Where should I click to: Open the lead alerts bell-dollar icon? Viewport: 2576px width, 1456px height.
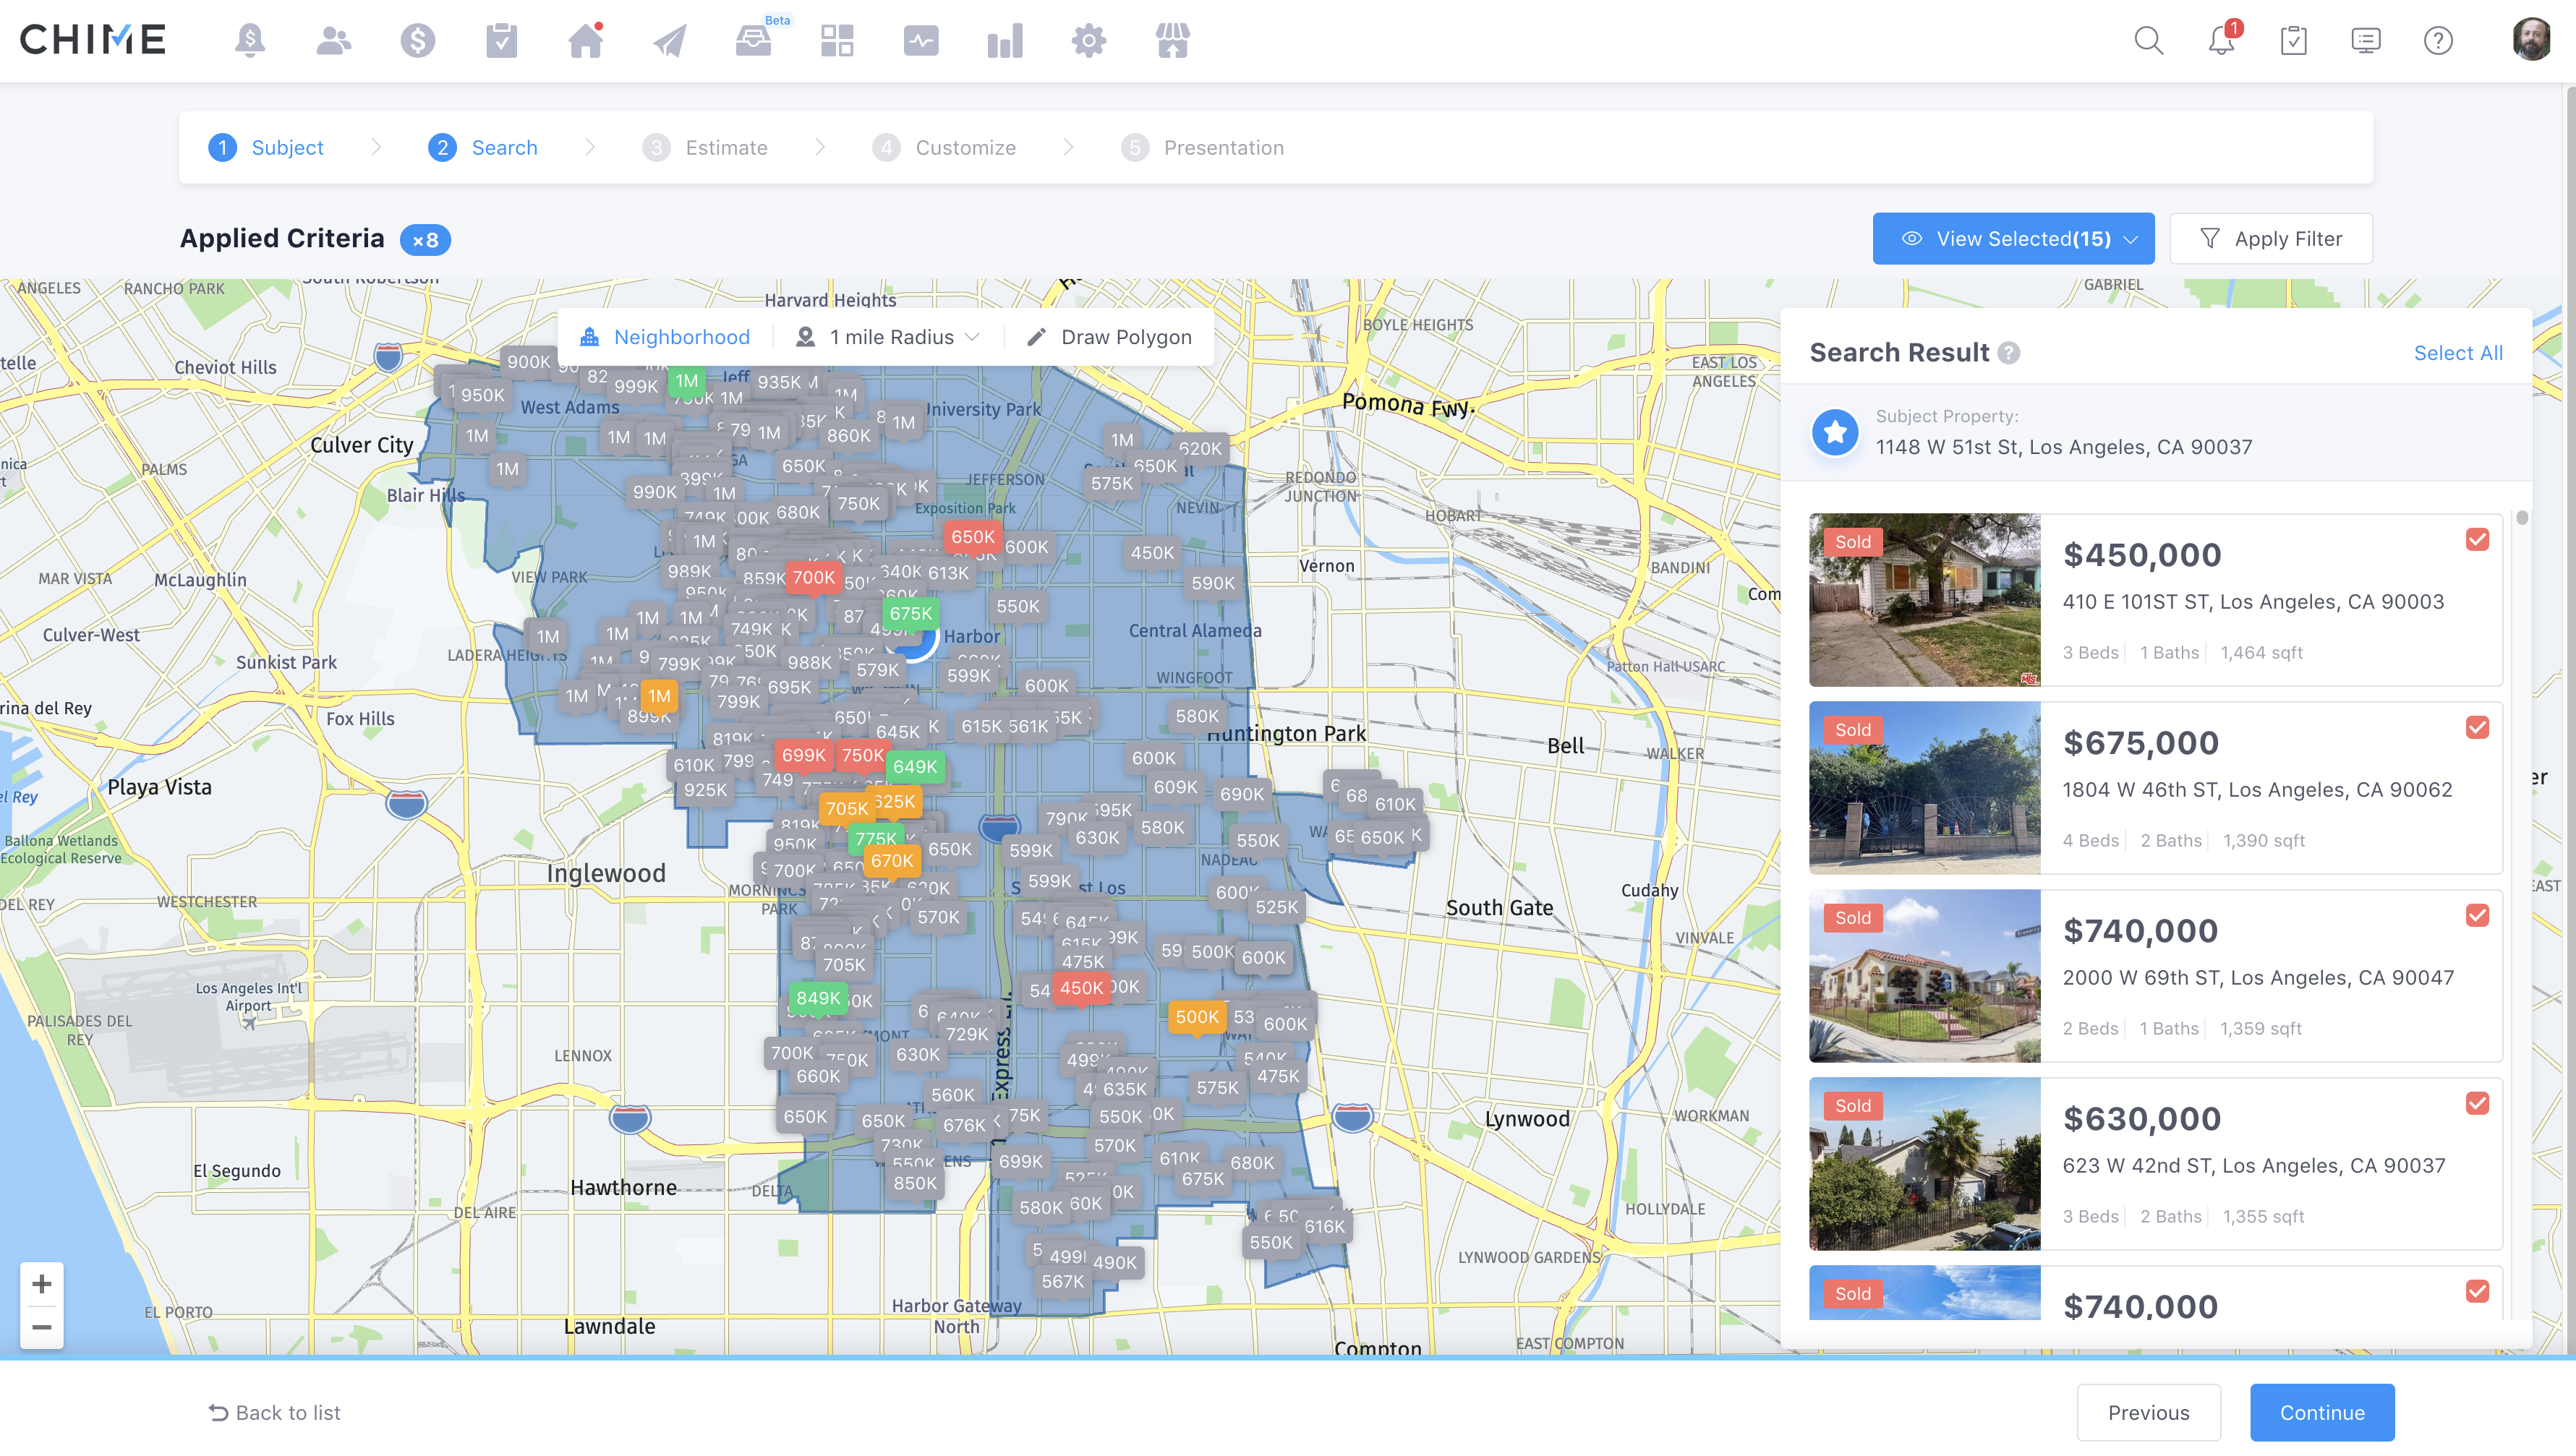(250, 41)
